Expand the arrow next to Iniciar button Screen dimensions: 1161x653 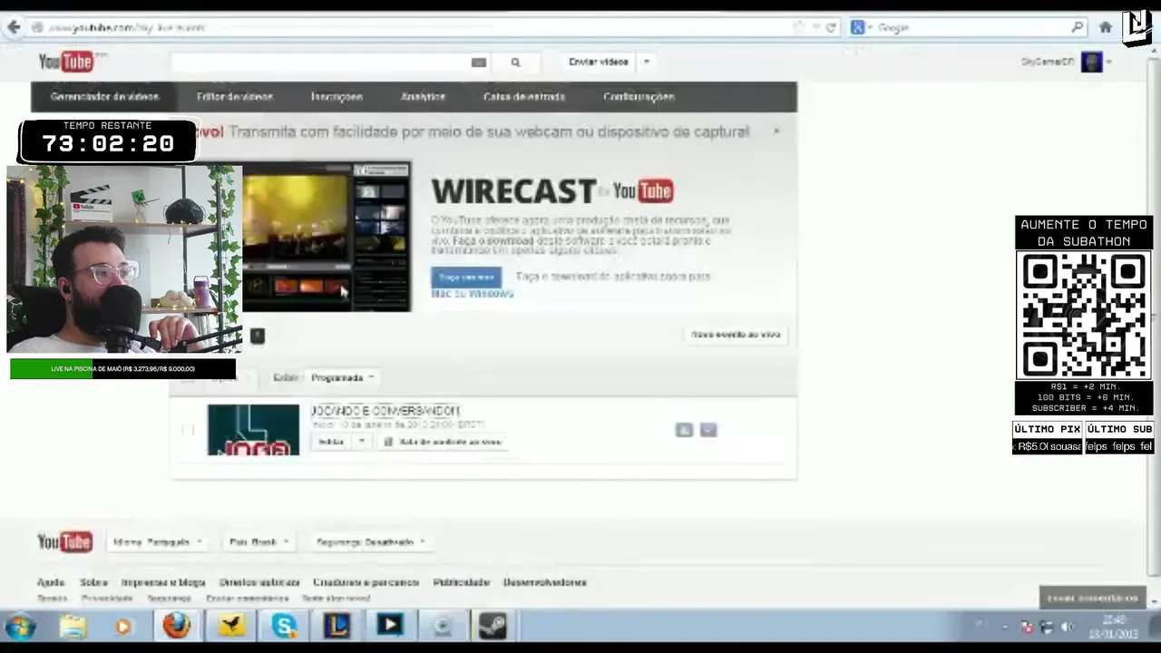(361, 442)
